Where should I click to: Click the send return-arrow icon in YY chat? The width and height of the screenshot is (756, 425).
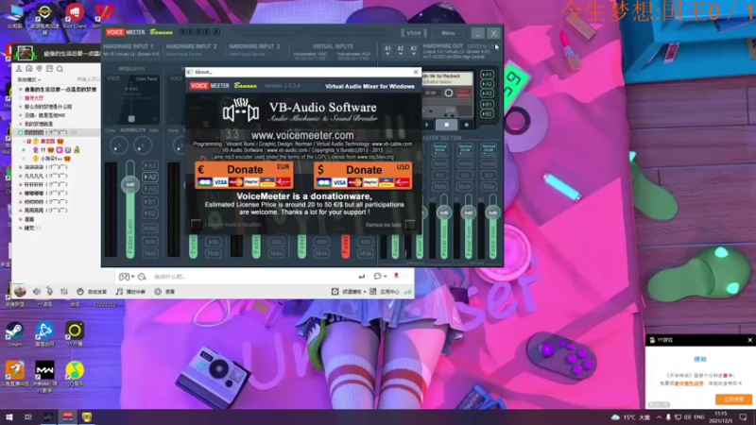[362, 277]
